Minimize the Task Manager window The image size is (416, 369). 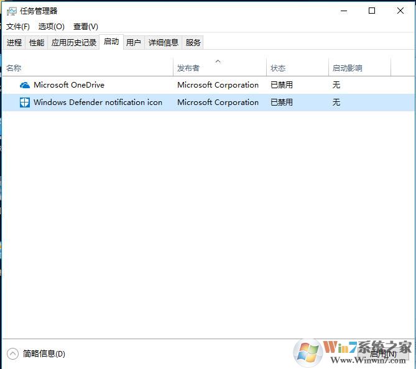pyautogui.click(x=344, y=11)
